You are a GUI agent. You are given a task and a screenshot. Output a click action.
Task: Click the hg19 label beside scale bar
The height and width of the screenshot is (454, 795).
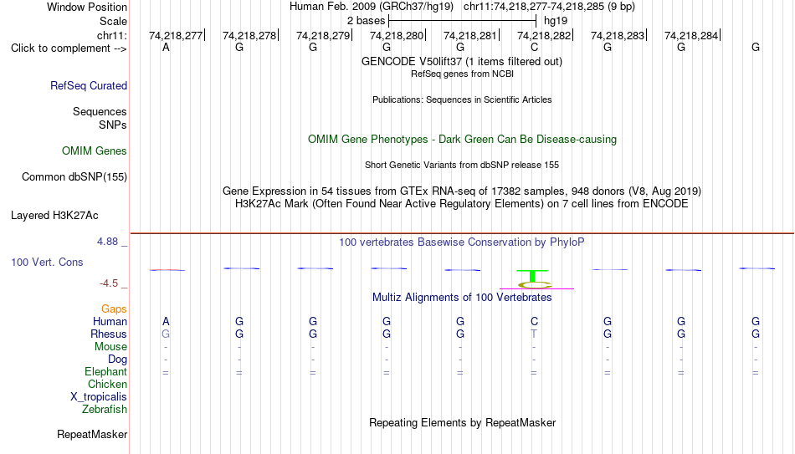coord(556,21)
